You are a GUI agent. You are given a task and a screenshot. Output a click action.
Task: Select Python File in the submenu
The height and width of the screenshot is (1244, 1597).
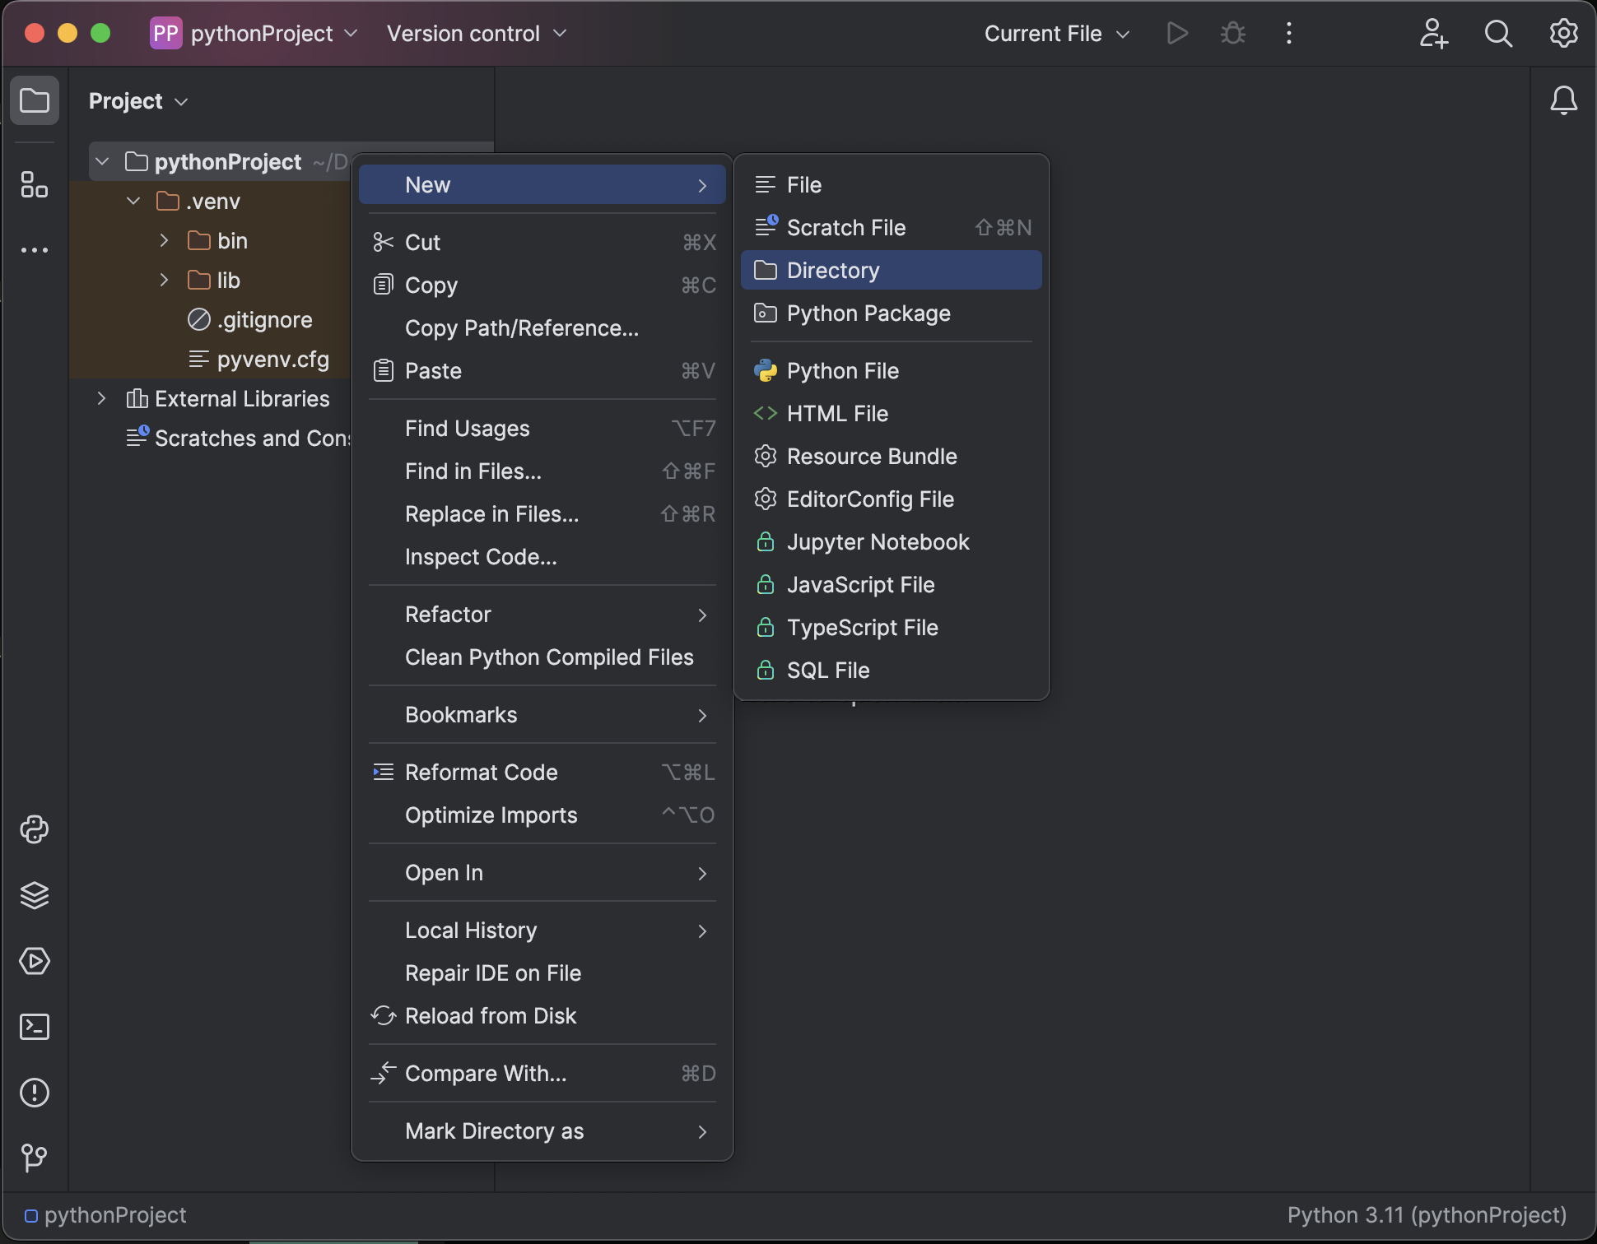click(x=842, y=371)
